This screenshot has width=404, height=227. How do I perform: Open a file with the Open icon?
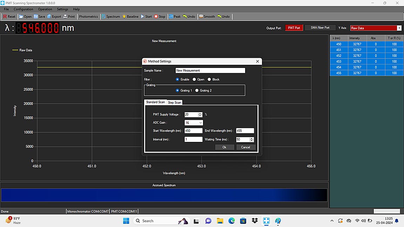(25, 16)
